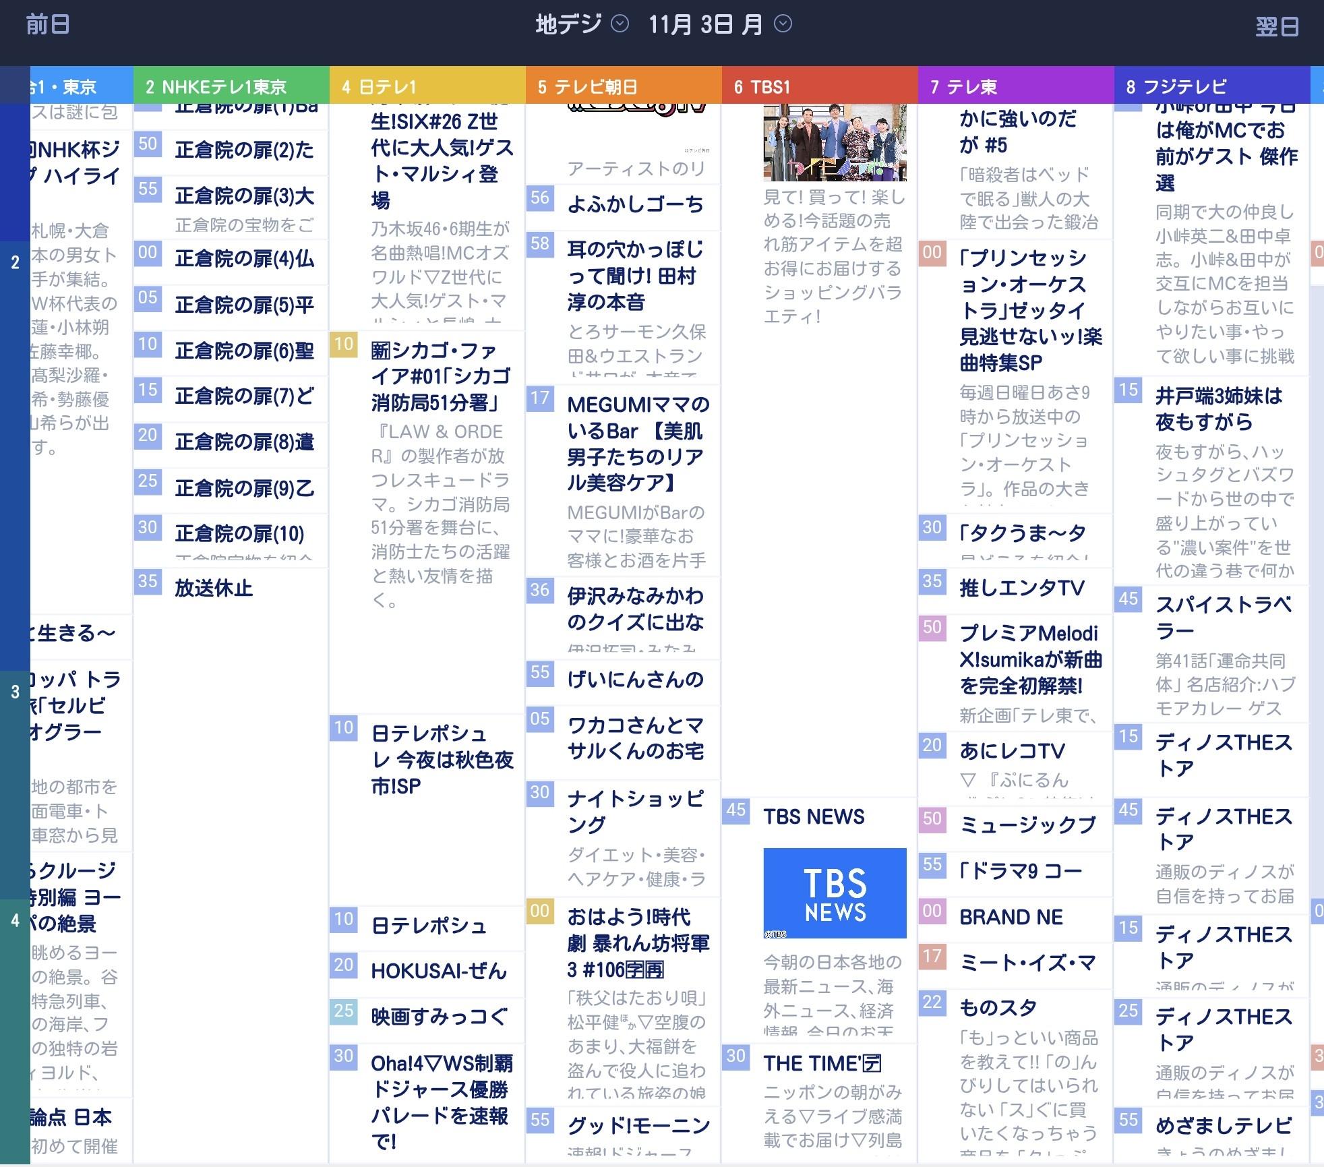Expand the 11月 3日 date picker chevron
This screenshot has height=1167, width=1324.
point(783,24)
